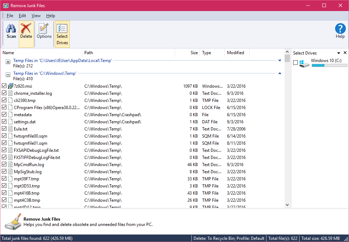
Task: Toggle the Windows 10 (C:) drive checkbox
Action: (295, 62)
